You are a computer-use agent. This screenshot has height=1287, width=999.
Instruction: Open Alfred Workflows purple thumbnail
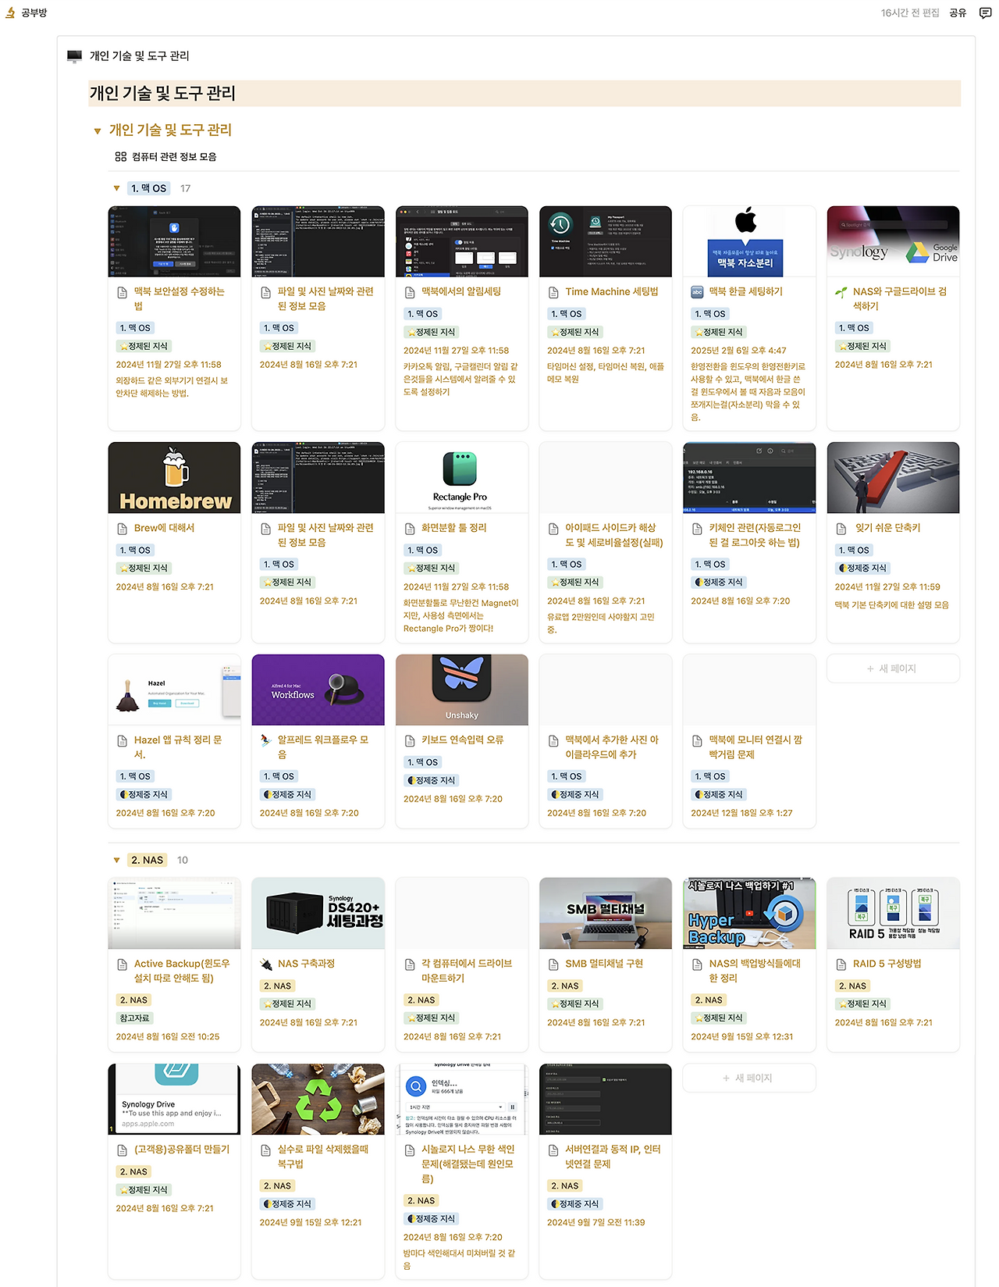click(318, 690)
